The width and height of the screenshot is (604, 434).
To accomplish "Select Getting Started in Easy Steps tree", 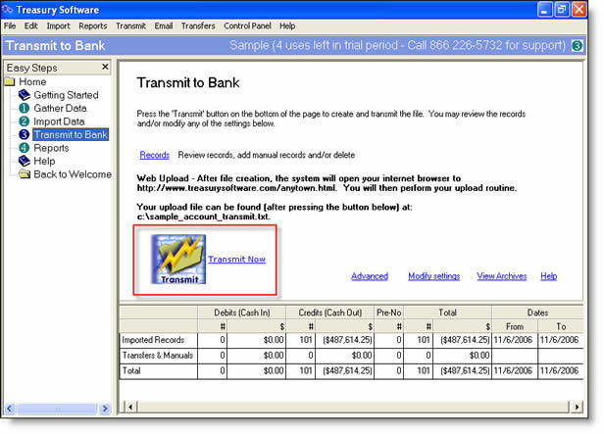I will click(66, 95).
